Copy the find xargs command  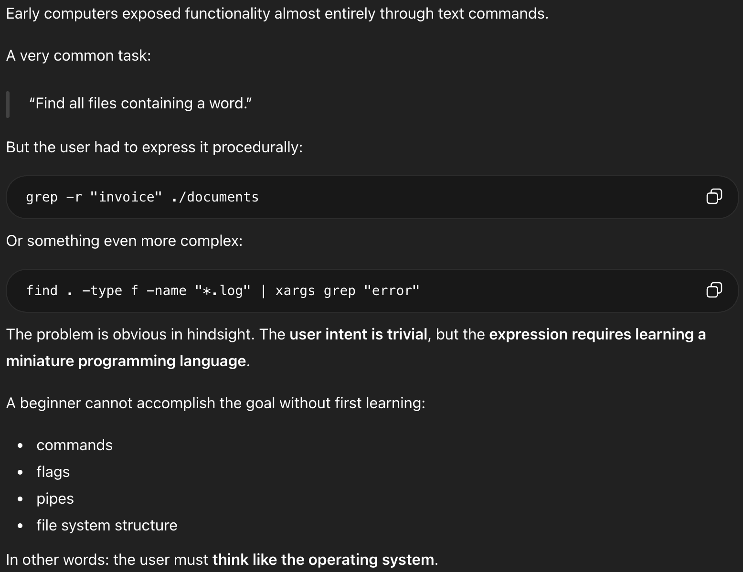click(x=714, y=290)
